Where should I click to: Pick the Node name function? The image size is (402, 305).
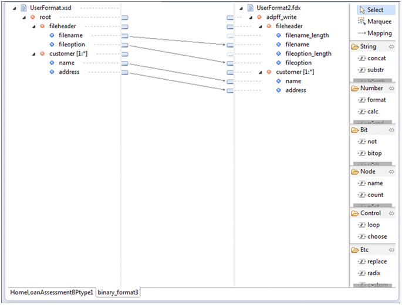pyautogui.click(x=371, y=183)
